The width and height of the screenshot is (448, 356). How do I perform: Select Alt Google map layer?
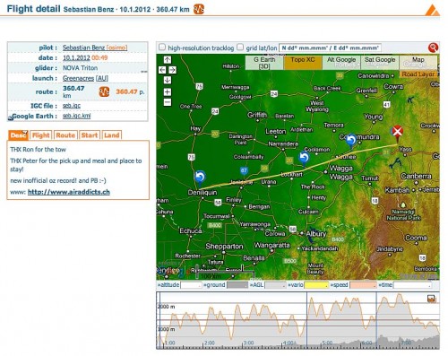341,63
